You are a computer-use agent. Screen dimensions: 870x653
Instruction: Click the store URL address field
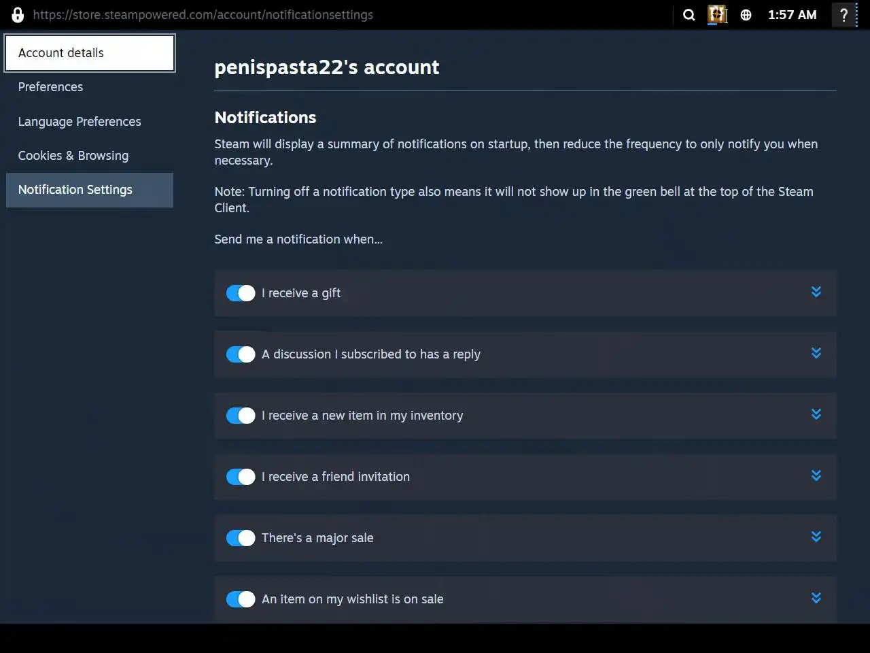point(203,15)
